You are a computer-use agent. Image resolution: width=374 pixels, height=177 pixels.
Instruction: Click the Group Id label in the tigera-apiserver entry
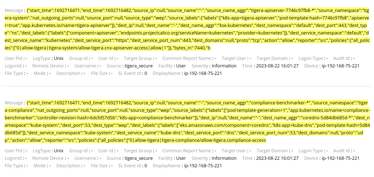78,58
